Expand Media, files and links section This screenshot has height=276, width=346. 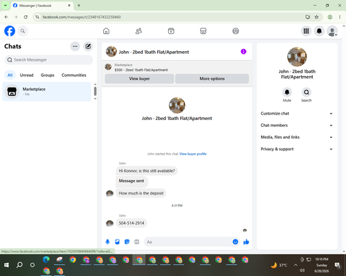pyautogui.click(x=297, y=137)
